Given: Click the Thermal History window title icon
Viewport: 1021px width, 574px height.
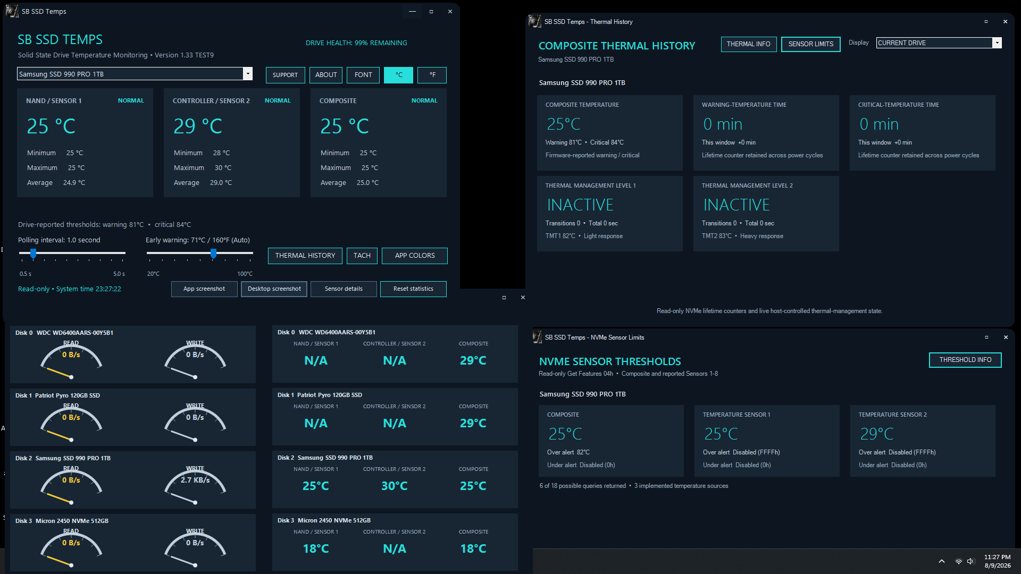Looking at the screenshot, I should [x=534, y=22].
